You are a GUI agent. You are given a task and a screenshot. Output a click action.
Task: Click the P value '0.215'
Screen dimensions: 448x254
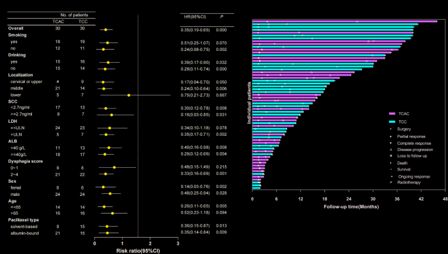pos(222,167)
